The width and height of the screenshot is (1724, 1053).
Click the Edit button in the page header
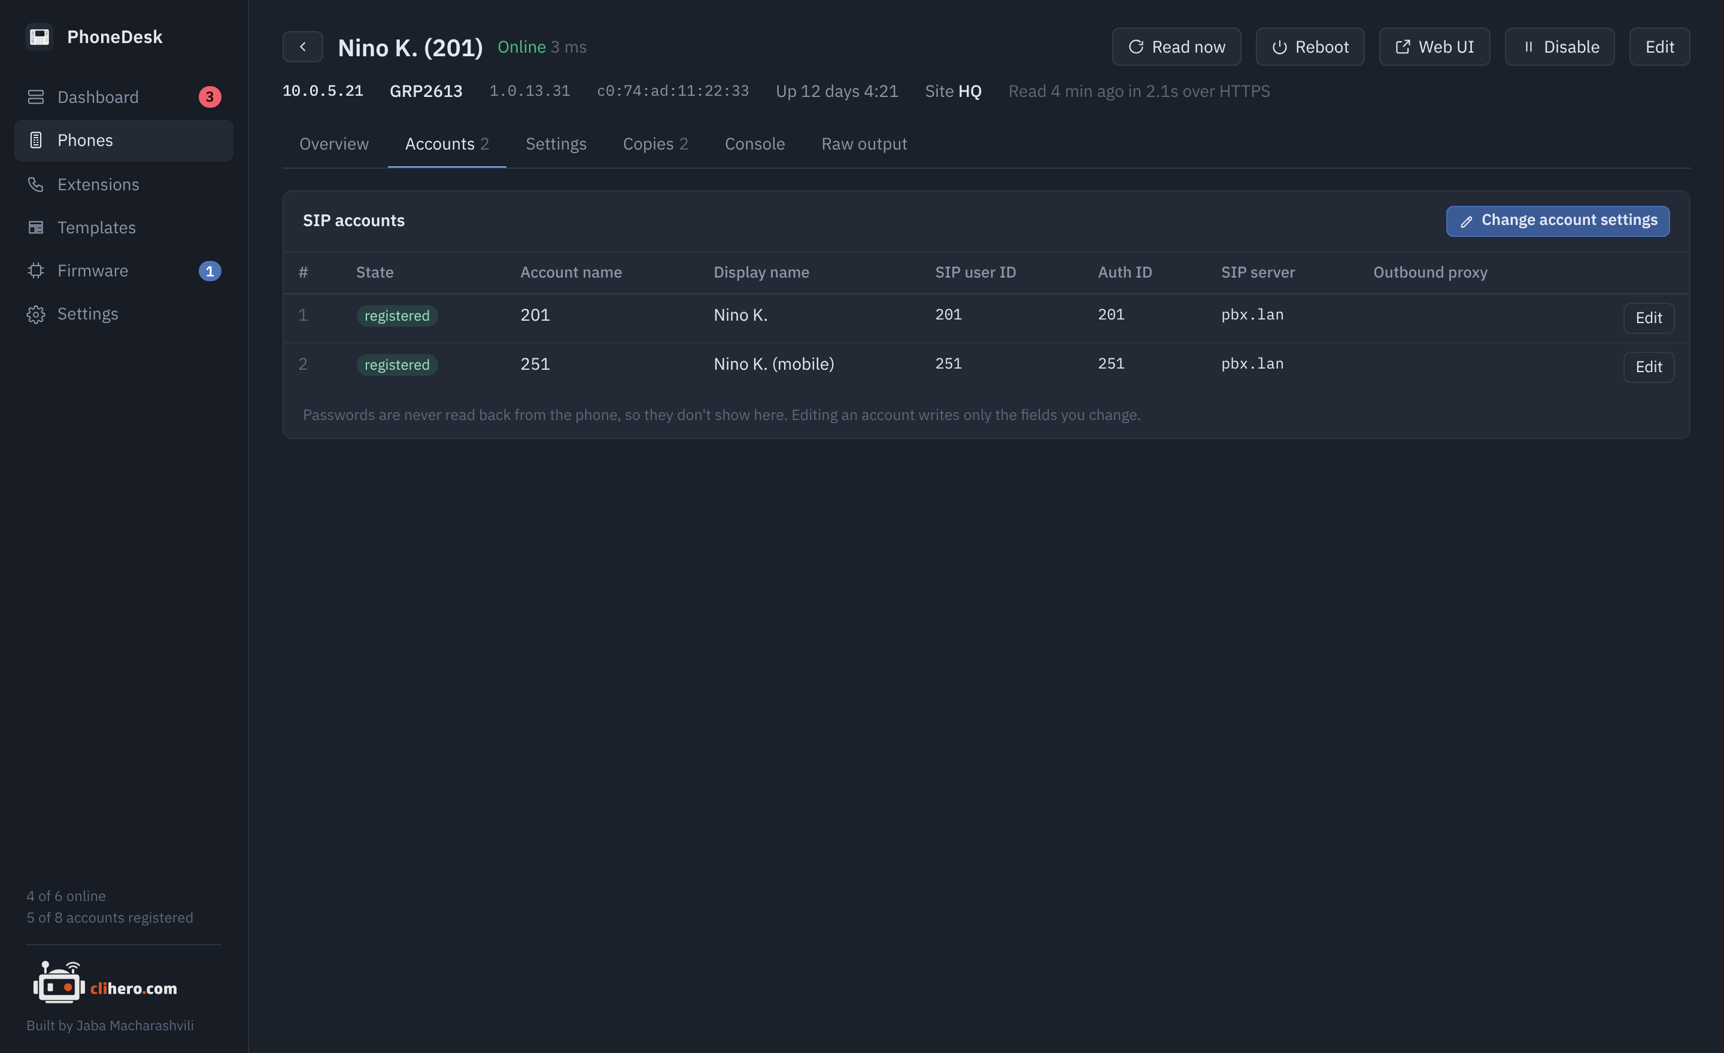point(1658,47)
